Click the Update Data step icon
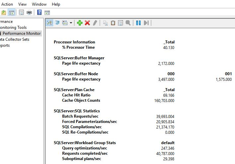Screen dimensions: 235x164 146,23
